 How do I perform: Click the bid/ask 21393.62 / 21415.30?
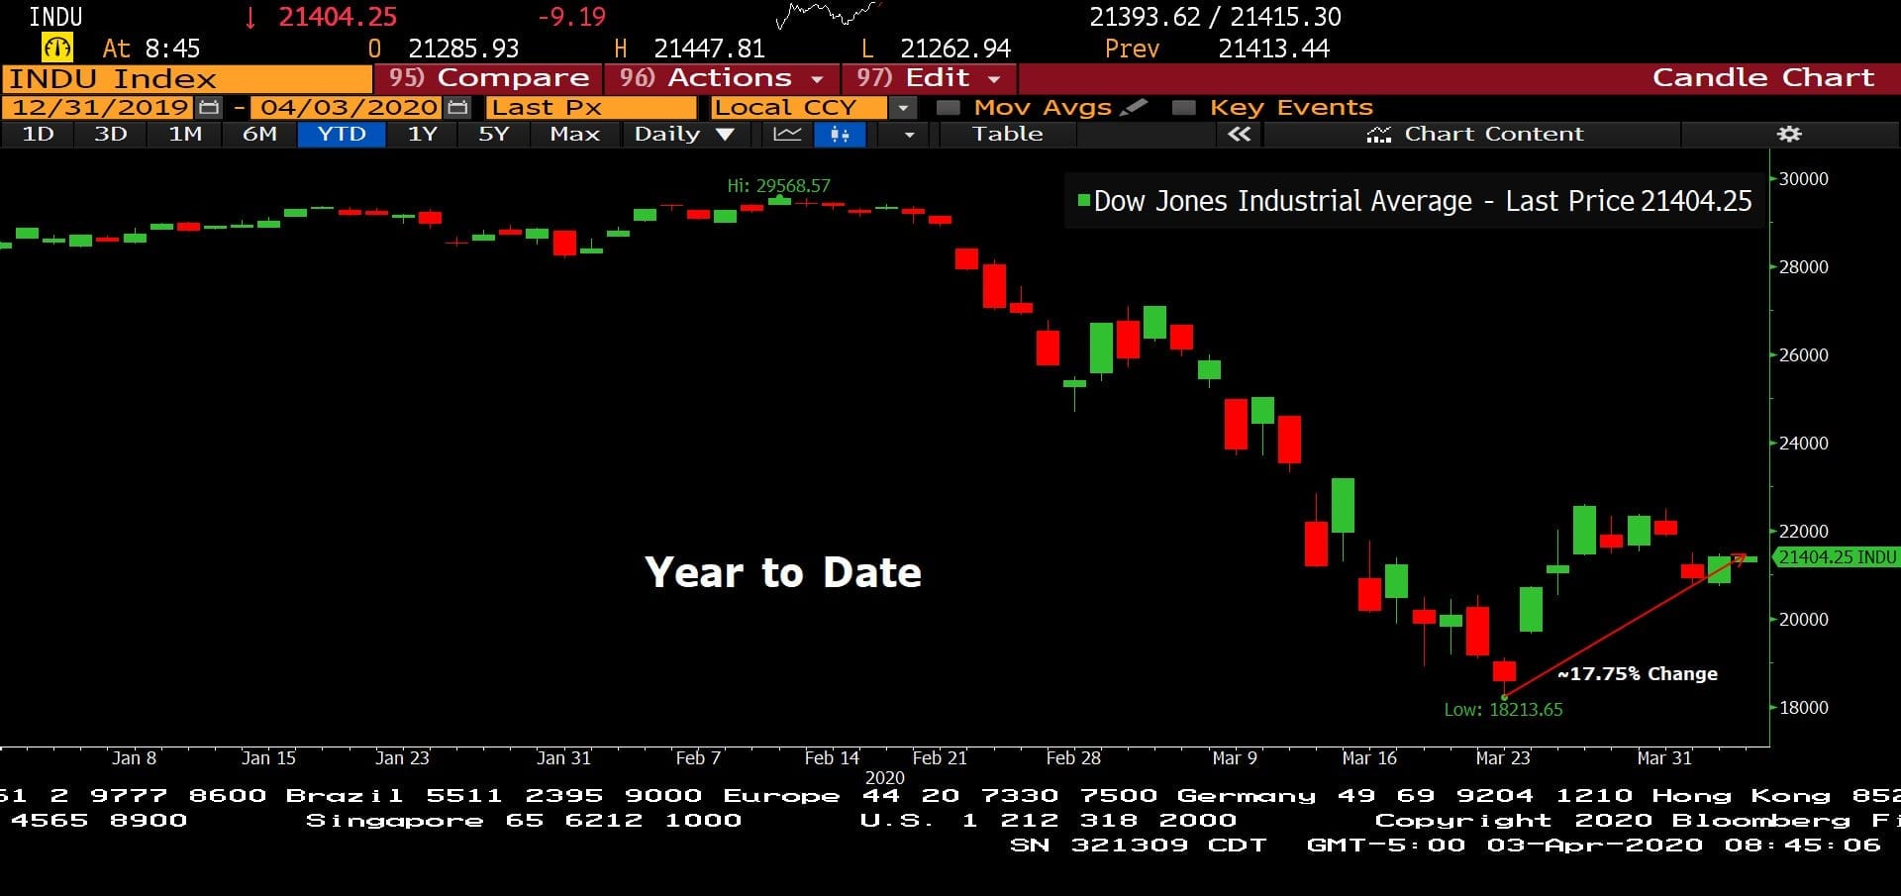(x=1215, y=17)
